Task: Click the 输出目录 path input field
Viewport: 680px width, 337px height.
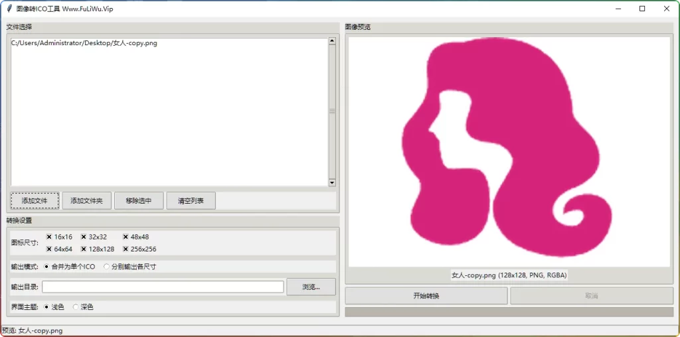Action: pyautogui.click(x=163, y=287)
